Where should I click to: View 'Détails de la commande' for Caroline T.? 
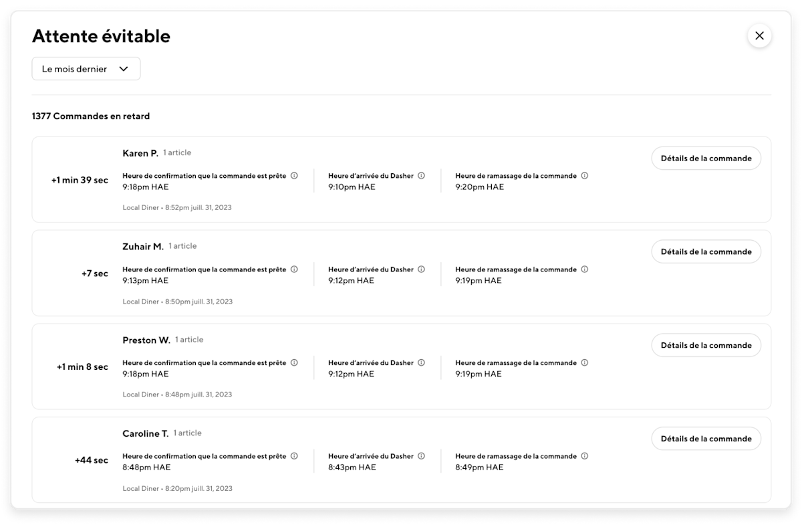[x=706, y=439]
